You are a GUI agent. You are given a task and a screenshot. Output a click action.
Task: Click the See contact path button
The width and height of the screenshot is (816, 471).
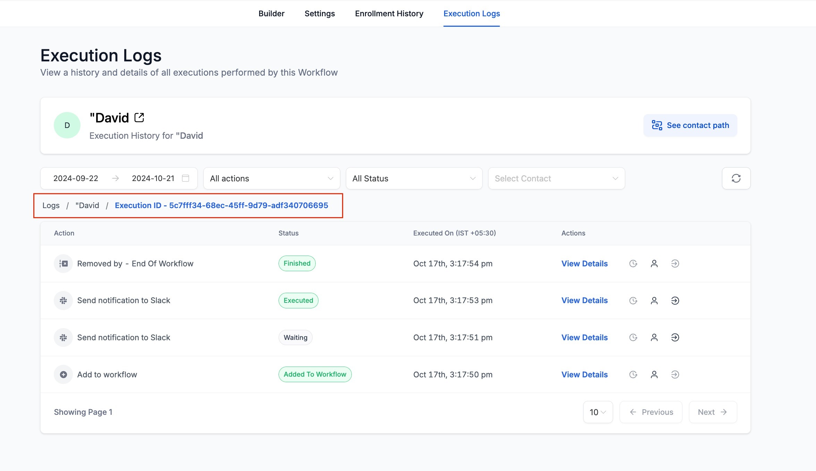click(690, 125)
